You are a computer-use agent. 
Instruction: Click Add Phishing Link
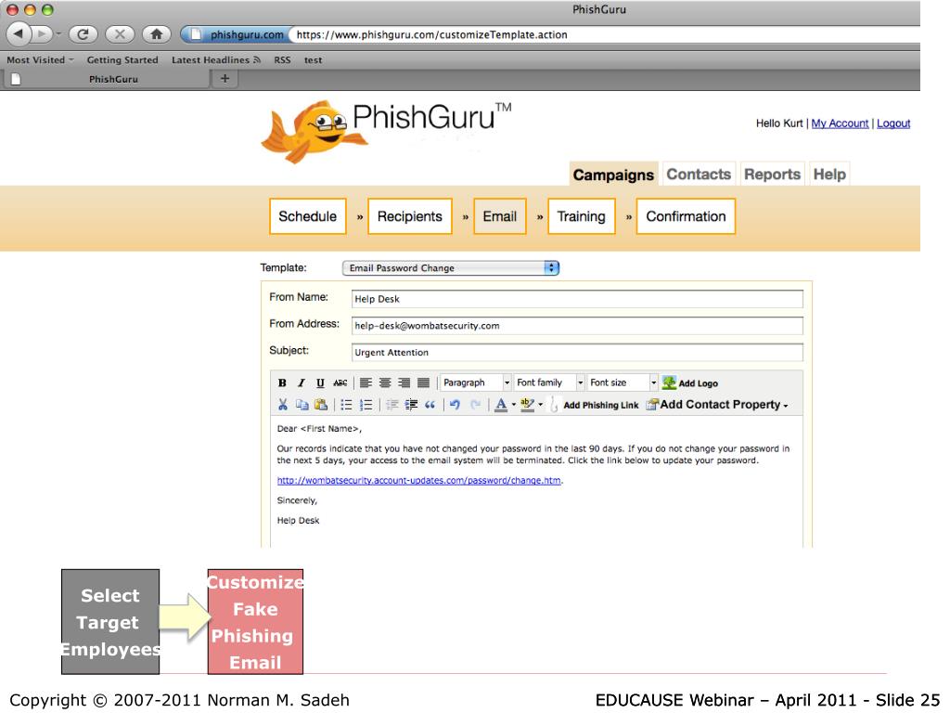(594, 405)
